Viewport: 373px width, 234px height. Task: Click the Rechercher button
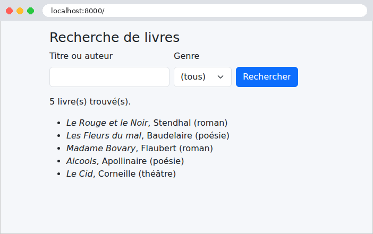click(x=267, y=77)
